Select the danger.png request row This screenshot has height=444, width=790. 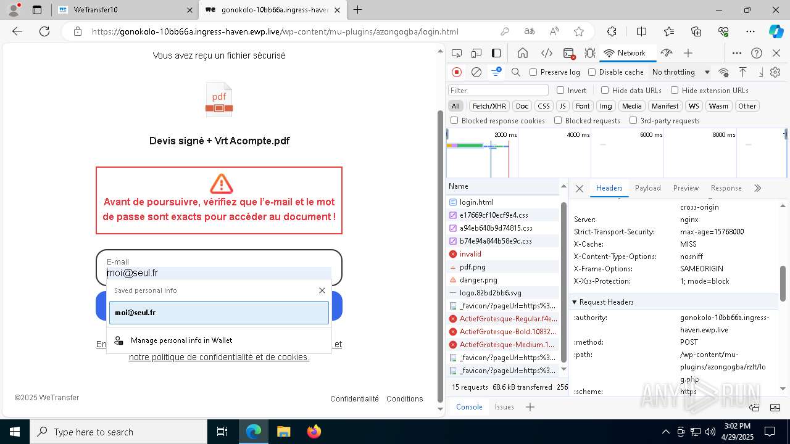click(503, 280)
